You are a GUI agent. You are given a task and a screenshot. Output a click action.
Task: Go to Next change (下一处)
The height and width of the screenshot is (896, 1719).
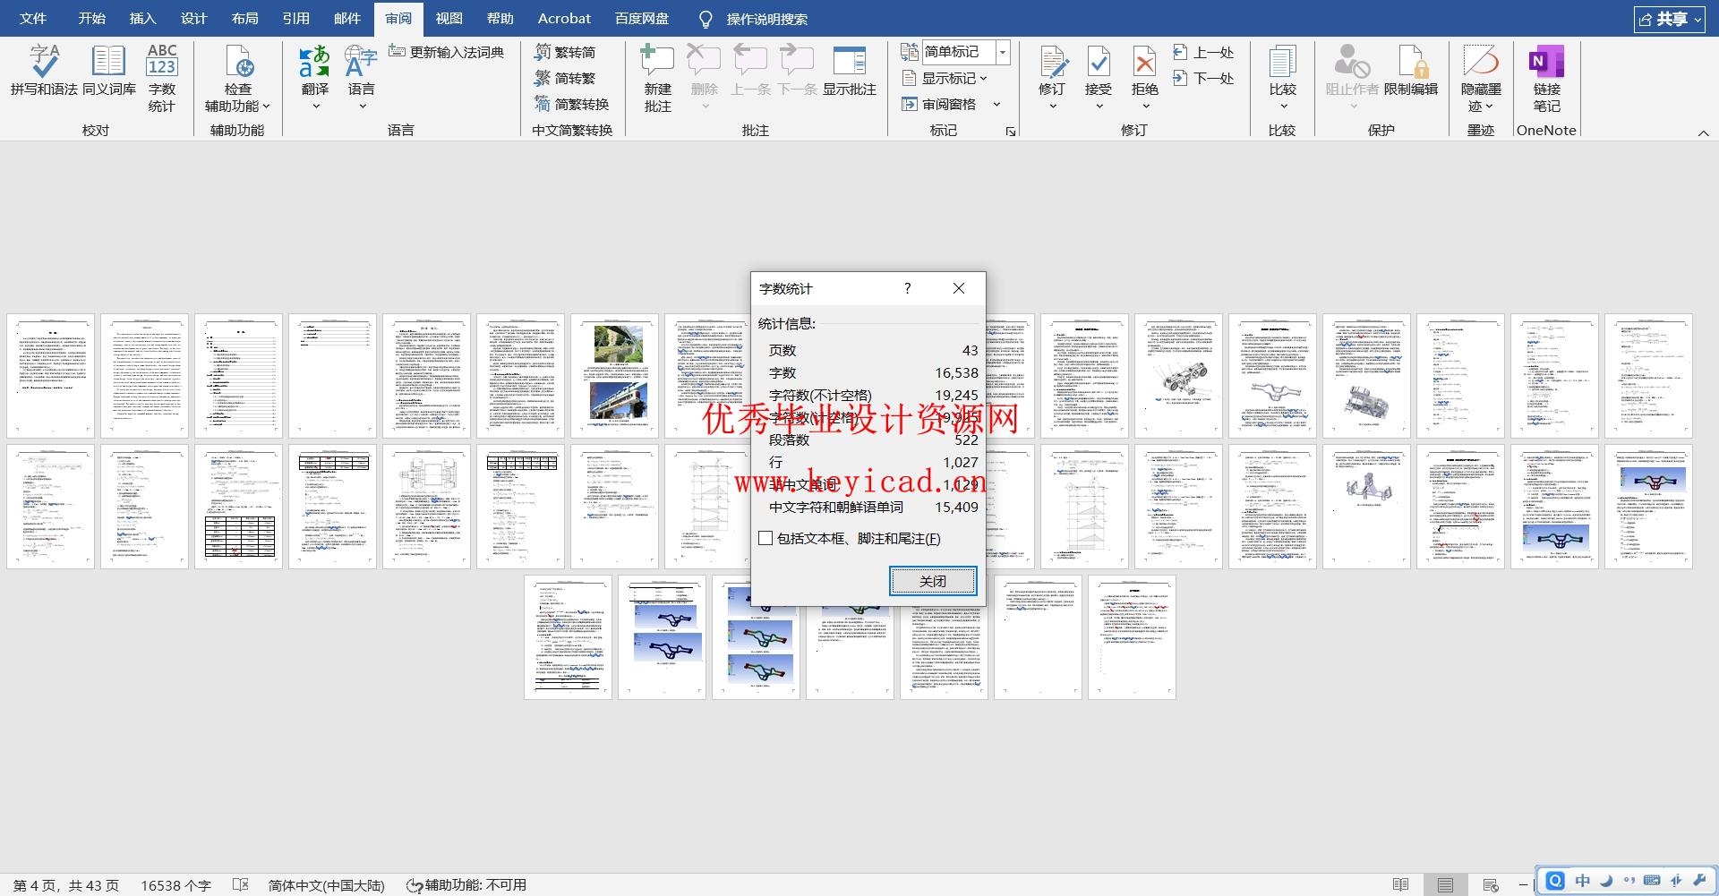[x=1203, y=78]
